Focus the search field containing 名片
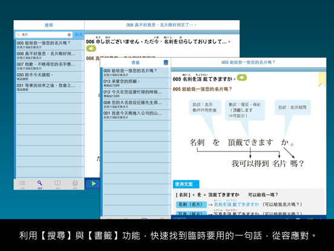This screenshot has height=251, width=334. pyautogui.click(x=44, y=35)
